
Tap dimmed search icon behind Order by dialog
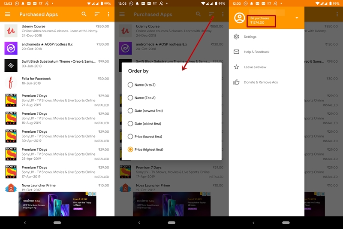pyautogui.click(x=199, y=14)
